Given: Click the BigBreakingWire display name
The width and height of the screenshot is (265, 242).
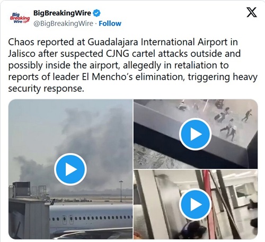Looking at the screenshot, I should (62, 13).
